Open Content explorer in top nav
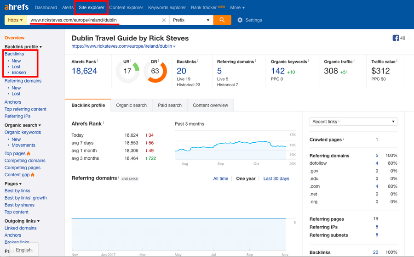 pos(126,8)
